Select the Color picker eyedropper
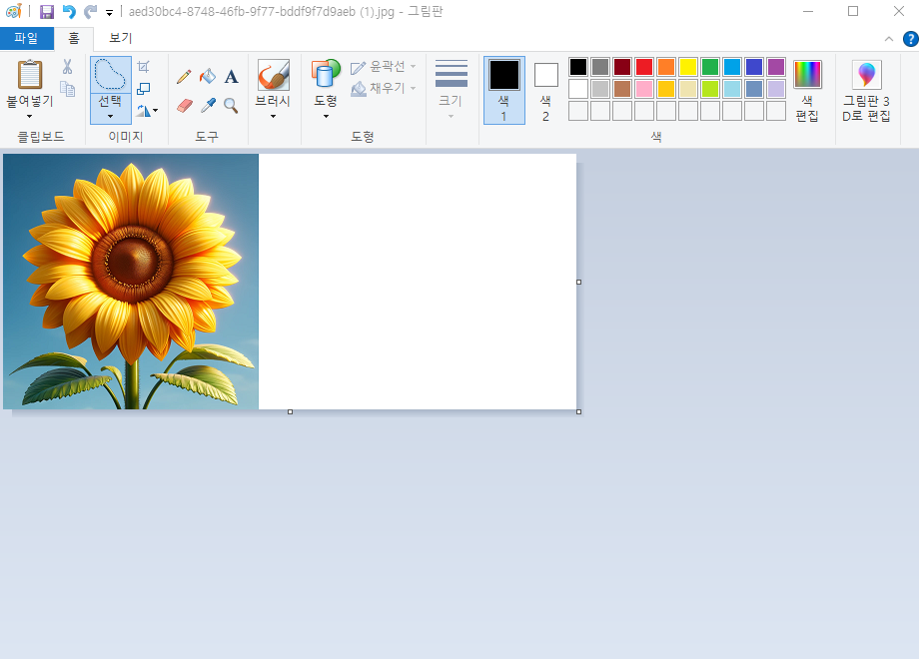 208,106
